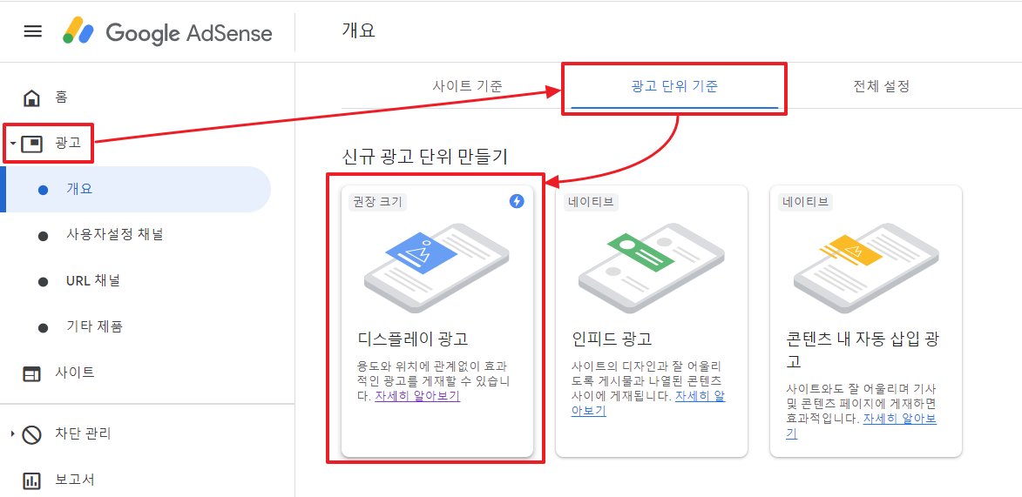The height and width of the screenshot is (497, 1022).
Task: Click the reports (보고서) chart icon
Action: (31, 480)
